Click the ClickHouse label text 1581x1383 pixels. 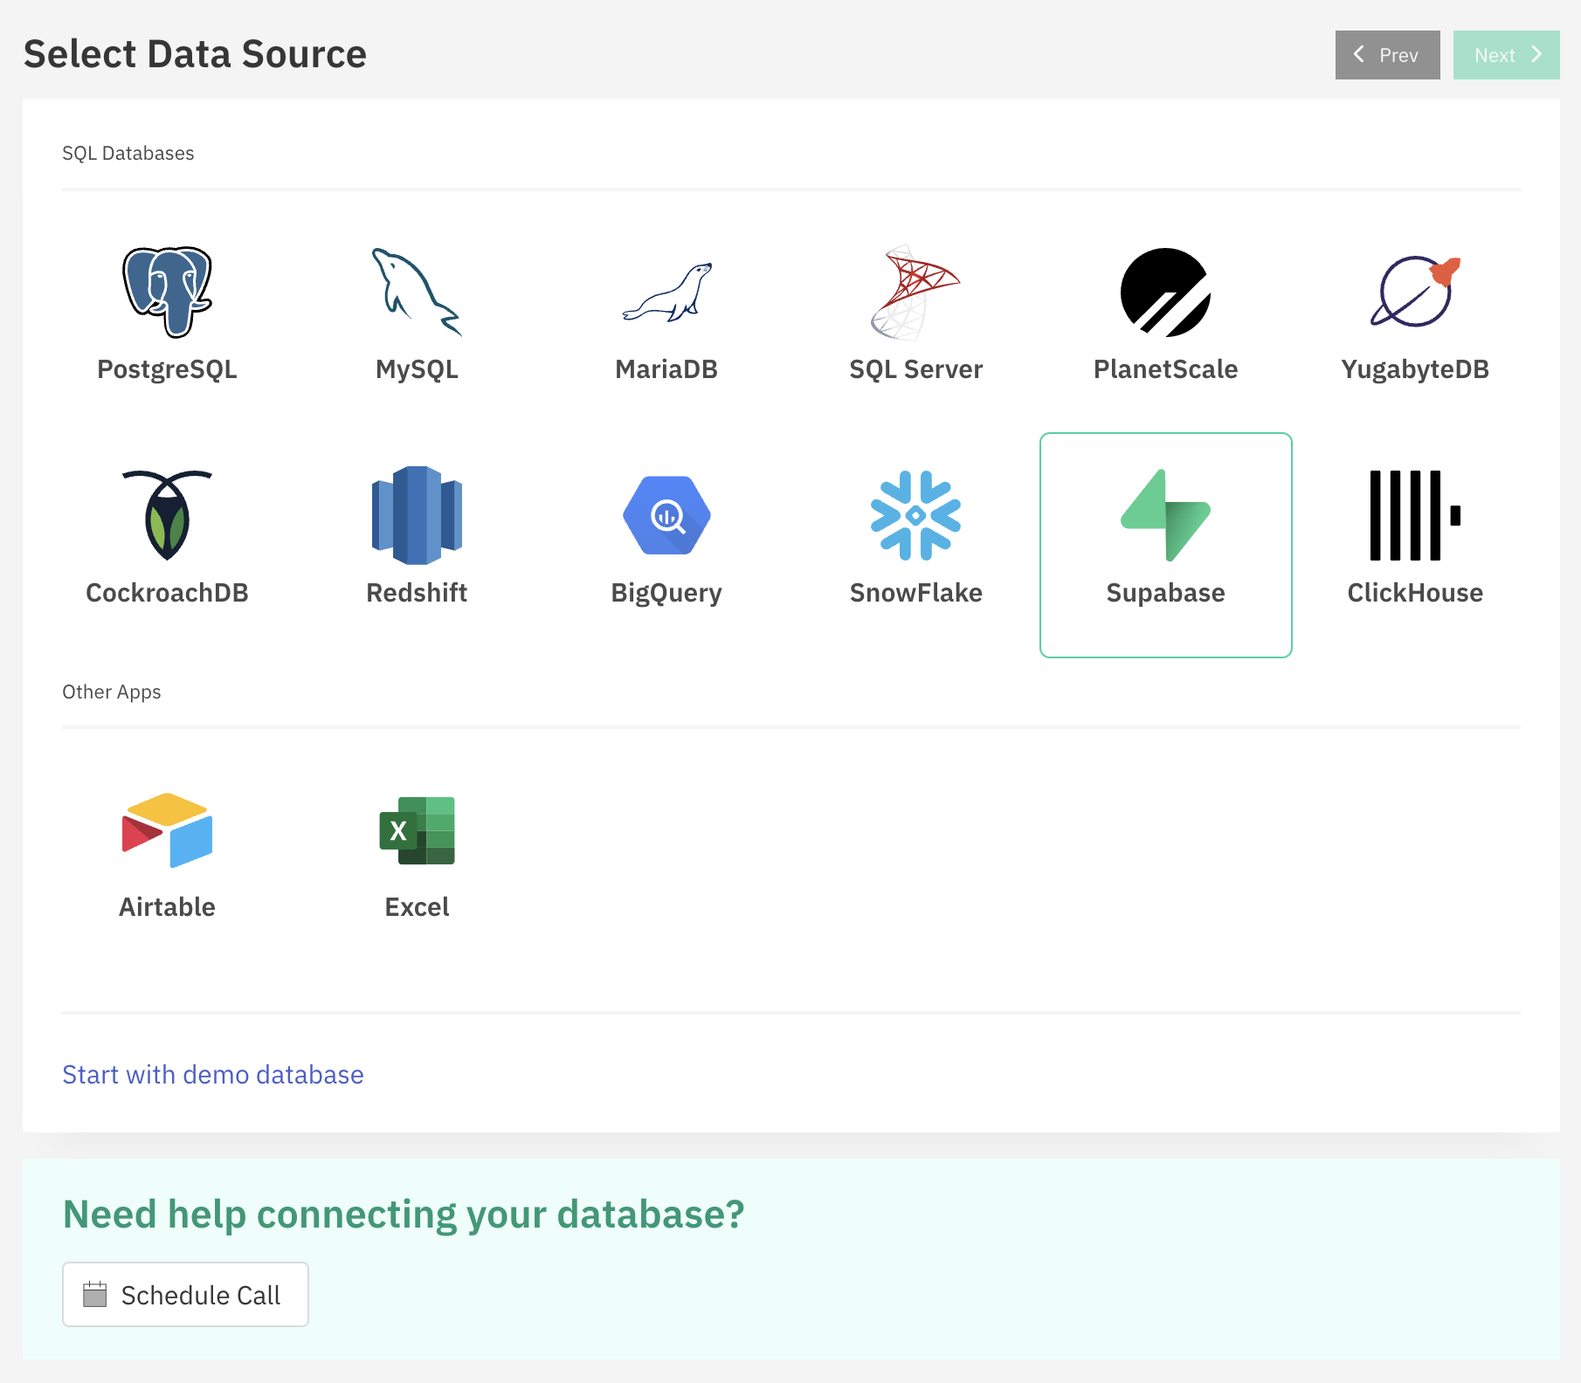pos(1415,593)
